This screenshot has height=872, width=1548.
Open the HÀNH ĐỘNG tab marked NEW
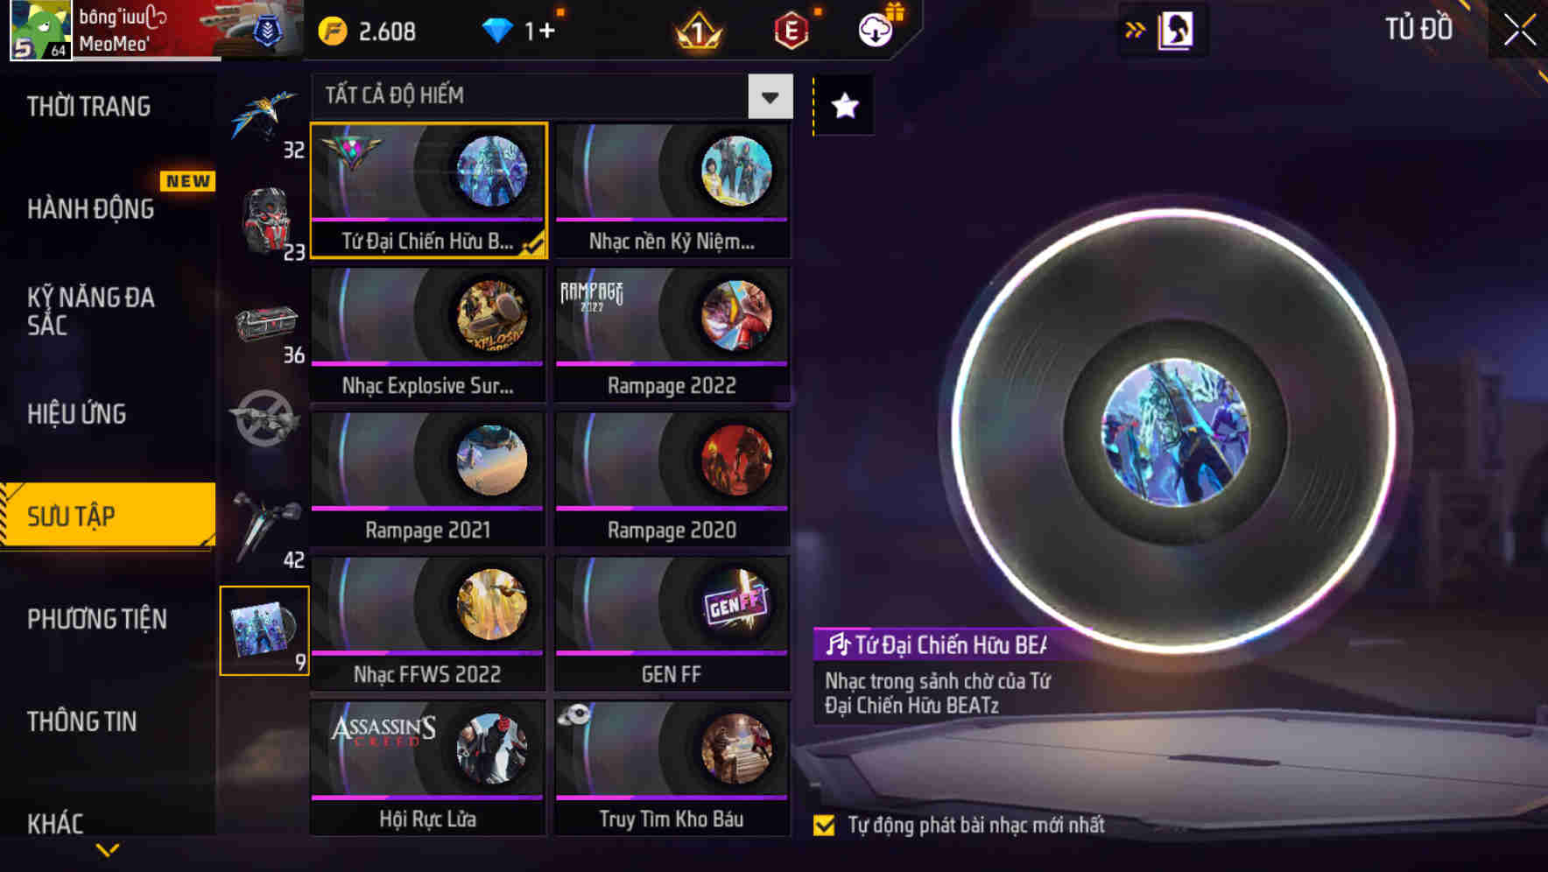(x=91, y=208)
